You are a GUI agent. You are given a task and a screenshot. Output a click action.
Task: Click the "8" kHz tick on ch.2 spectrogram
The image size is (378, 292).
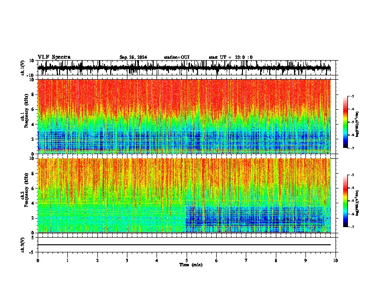coord(33,174)
